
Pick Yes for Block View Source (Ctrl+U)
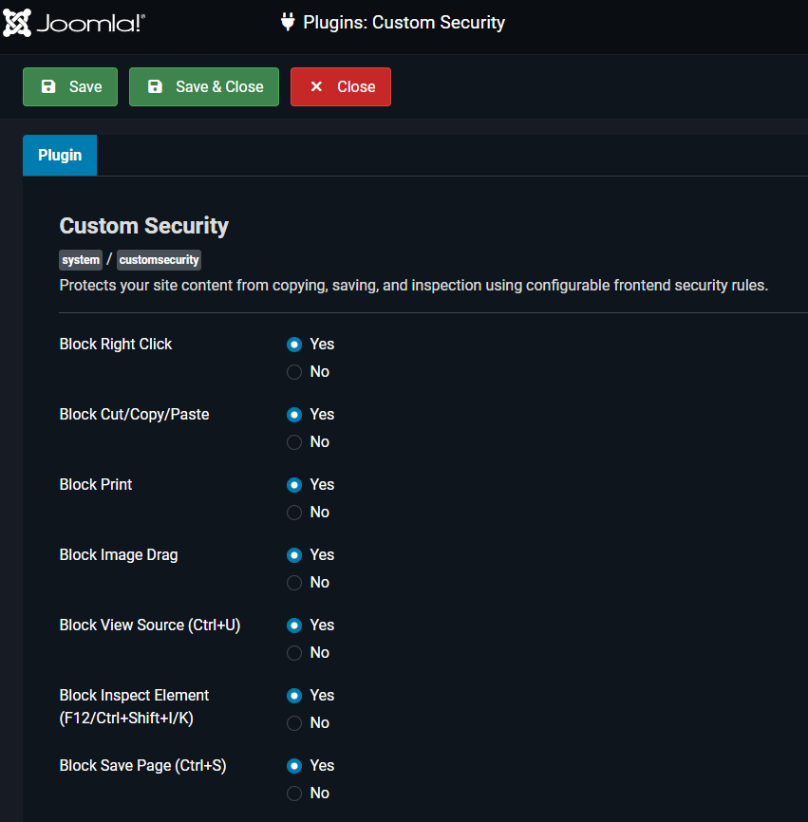pyautogui.click(x=294, y=626)
